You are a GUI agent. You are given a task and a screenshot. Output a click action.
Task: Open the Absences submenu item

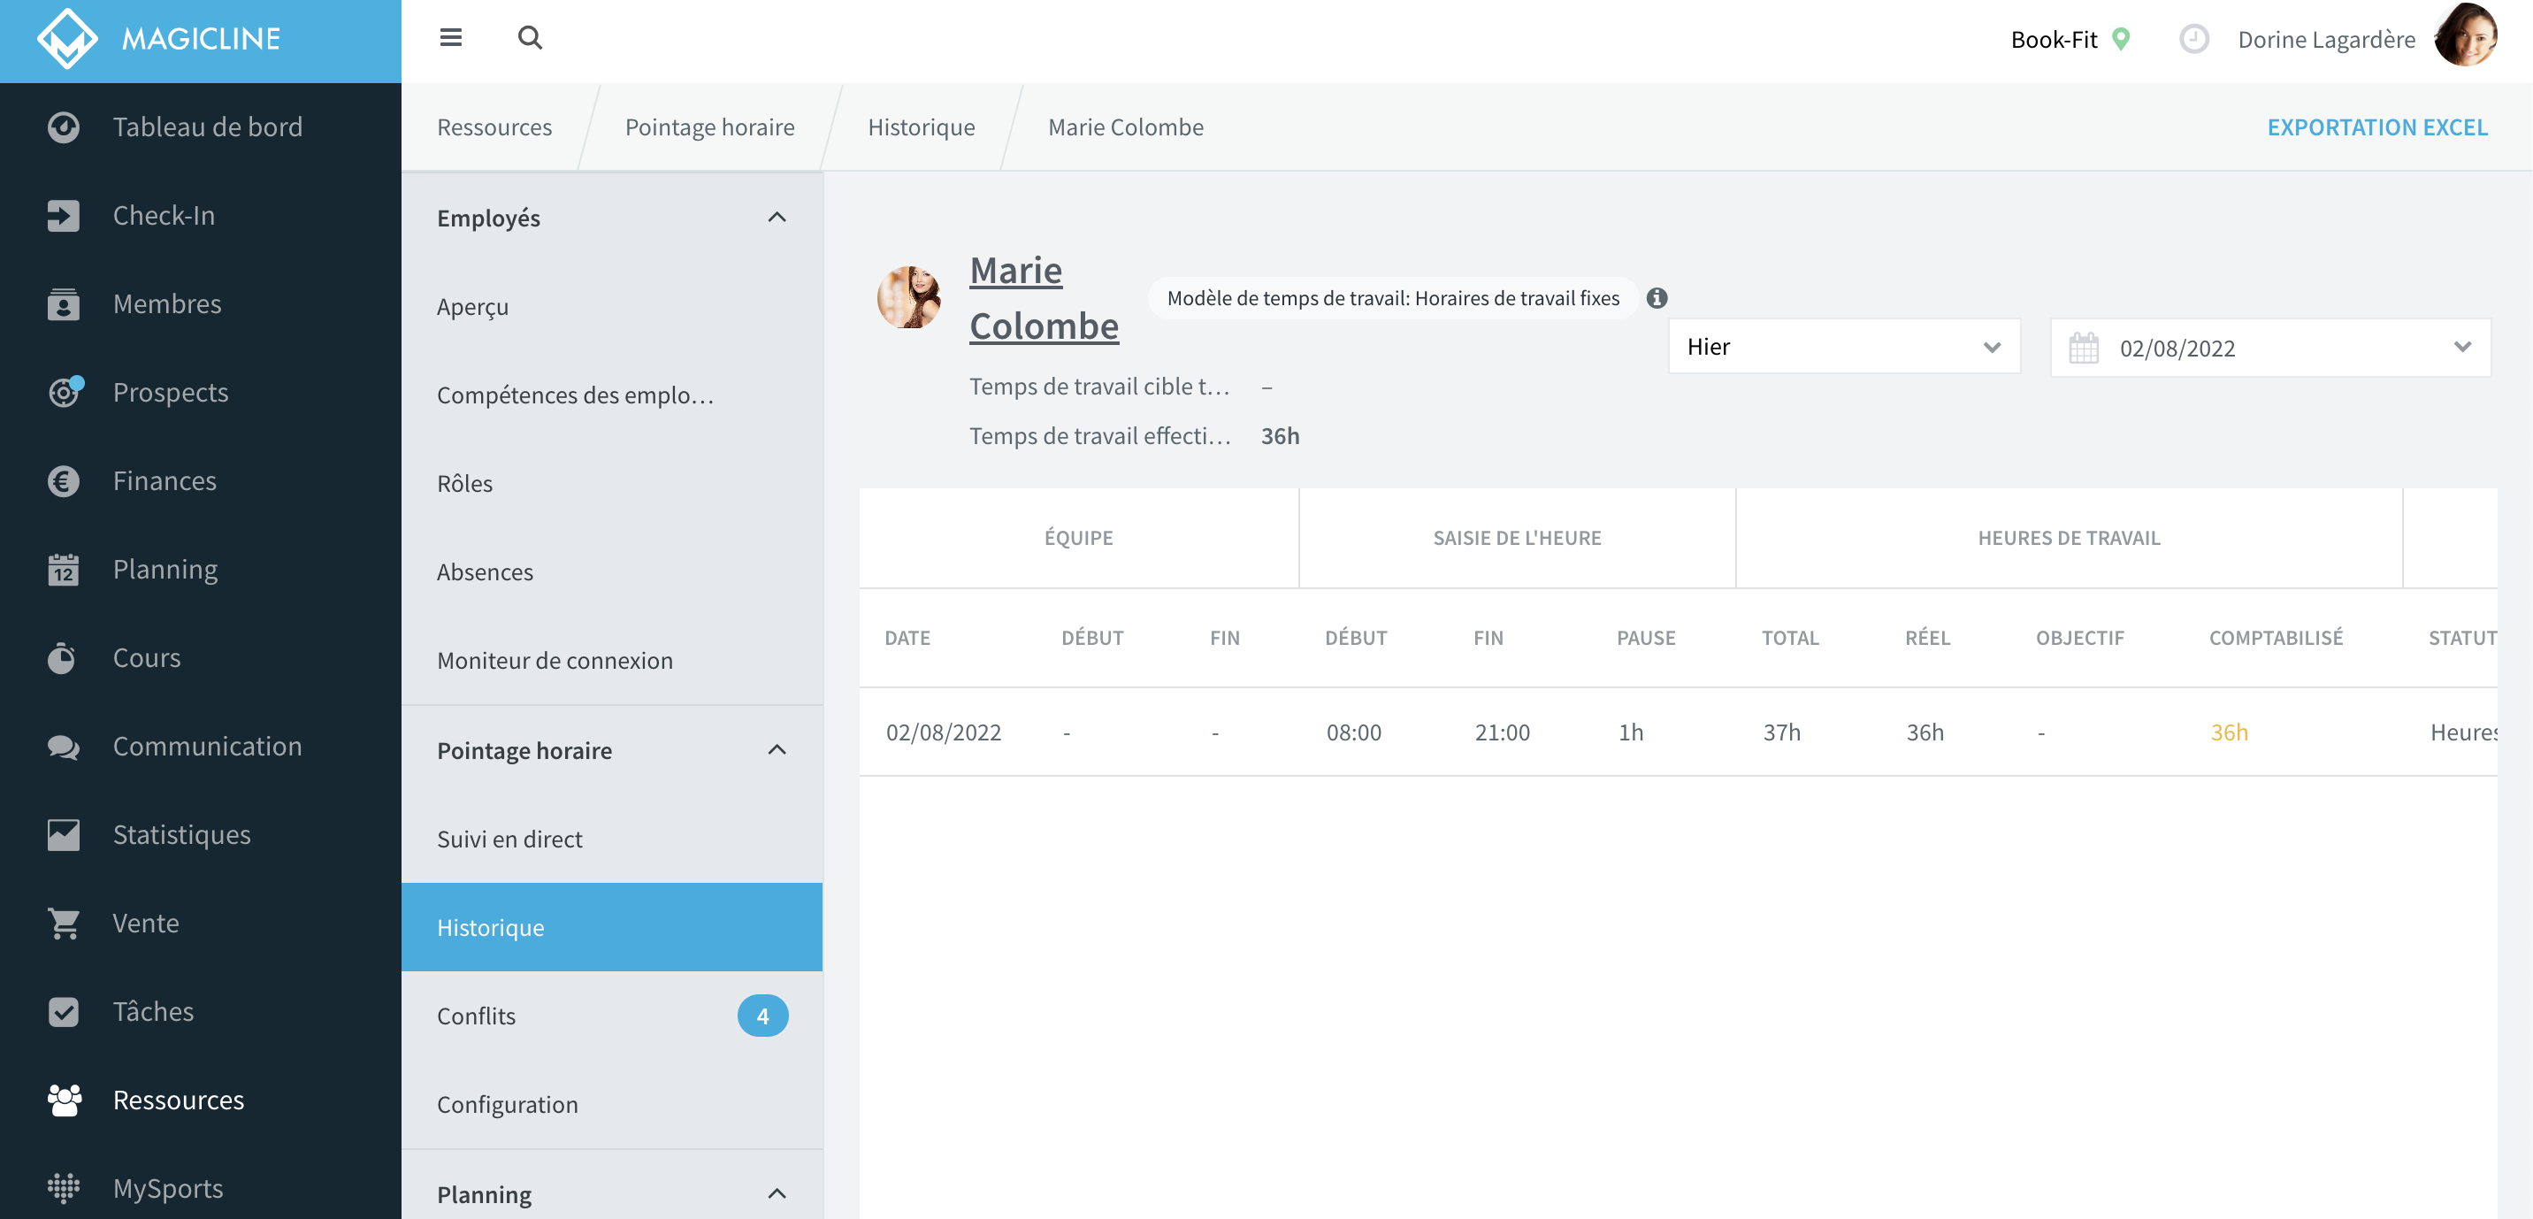pyautogui.click(x=612, y=571)
